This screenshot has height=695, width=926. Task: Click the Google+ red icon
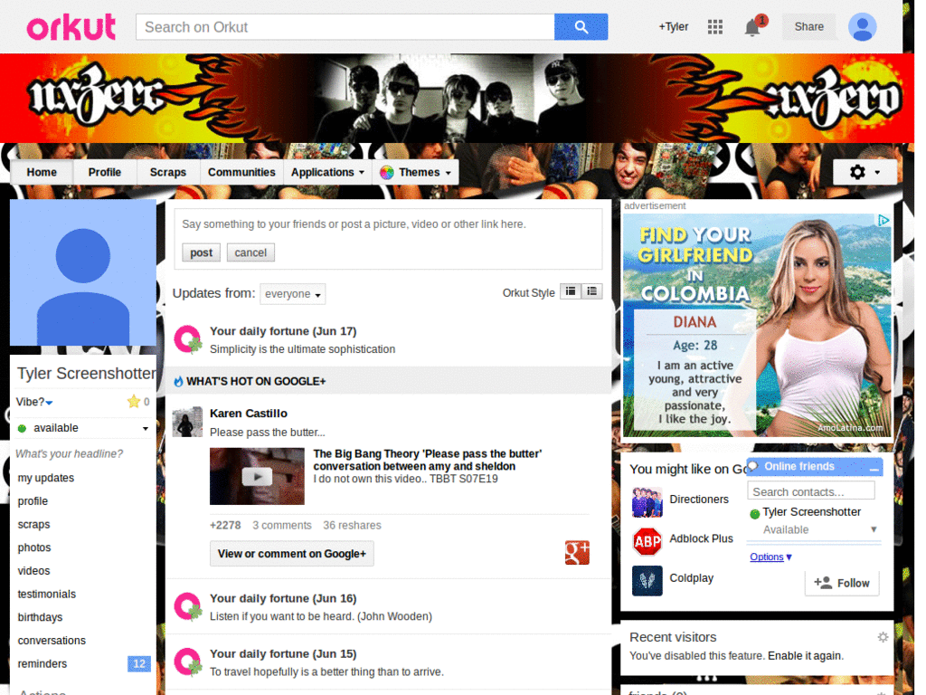pos(577,553)
